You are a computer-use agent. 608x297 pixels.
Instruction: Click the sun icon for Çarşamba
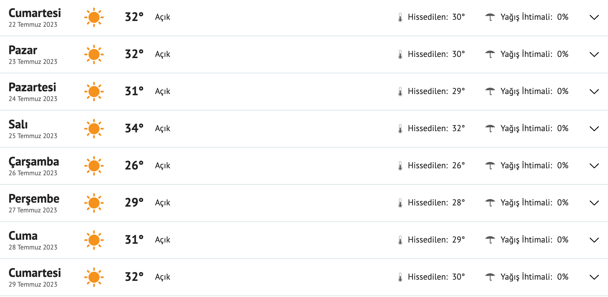pos(94,166)
